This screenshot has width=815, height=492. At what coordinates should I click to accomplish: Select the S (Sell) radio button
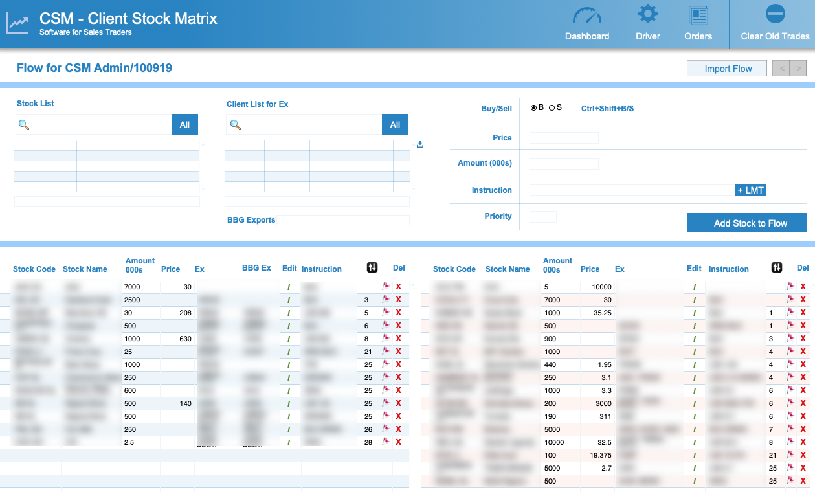tap(552, 108)
